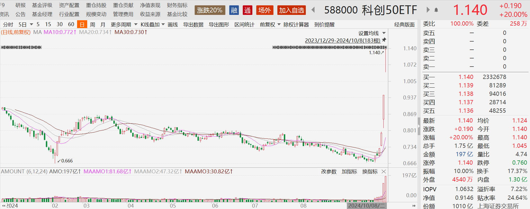Switch to monthly (月) K-line period
530x209 pixels.
(x=103, y=25)
